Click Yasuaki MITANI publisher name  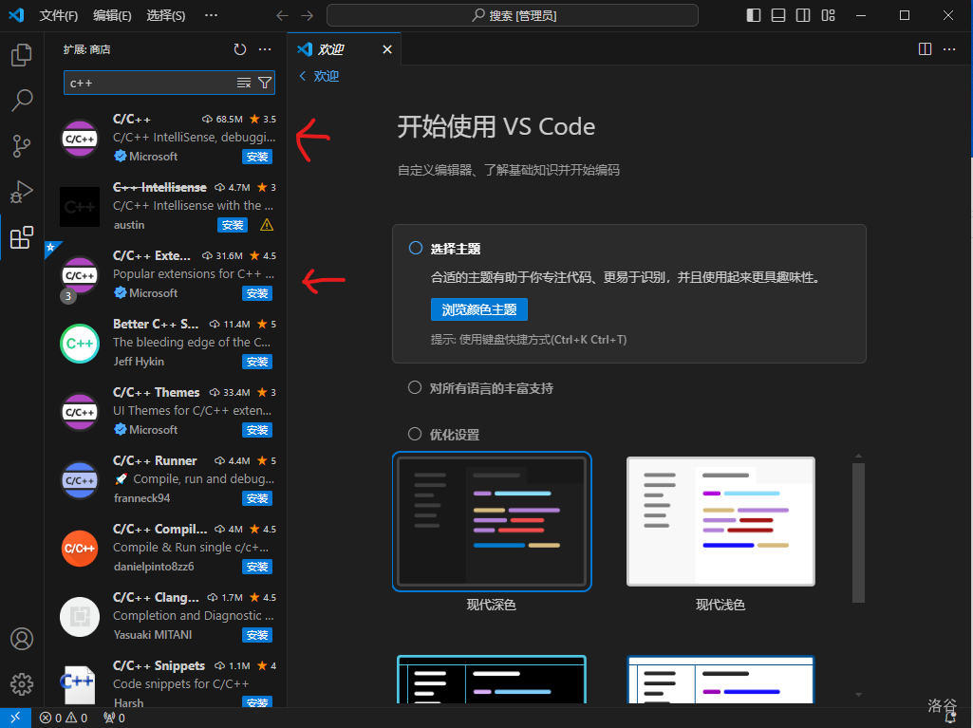click(153, 634)
